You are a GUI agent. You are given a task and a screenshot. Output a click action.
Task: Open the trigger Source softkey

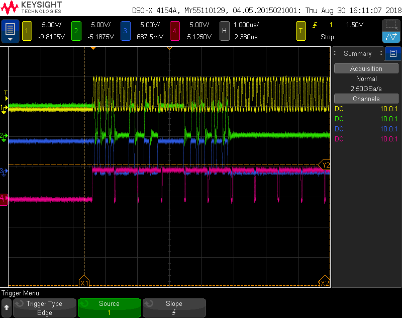(110, 308)
